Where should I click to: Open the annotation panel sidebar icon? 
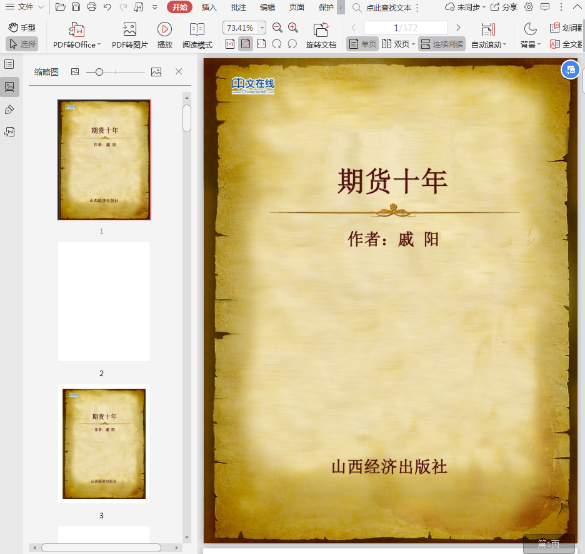tap(9, 110)
